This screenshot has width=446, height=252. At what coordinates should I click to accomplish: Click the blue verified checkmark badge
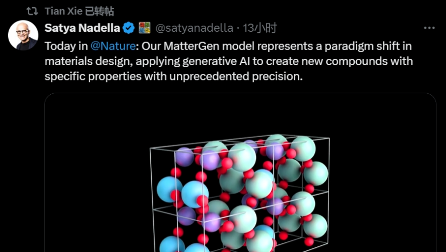coord(129,28)
